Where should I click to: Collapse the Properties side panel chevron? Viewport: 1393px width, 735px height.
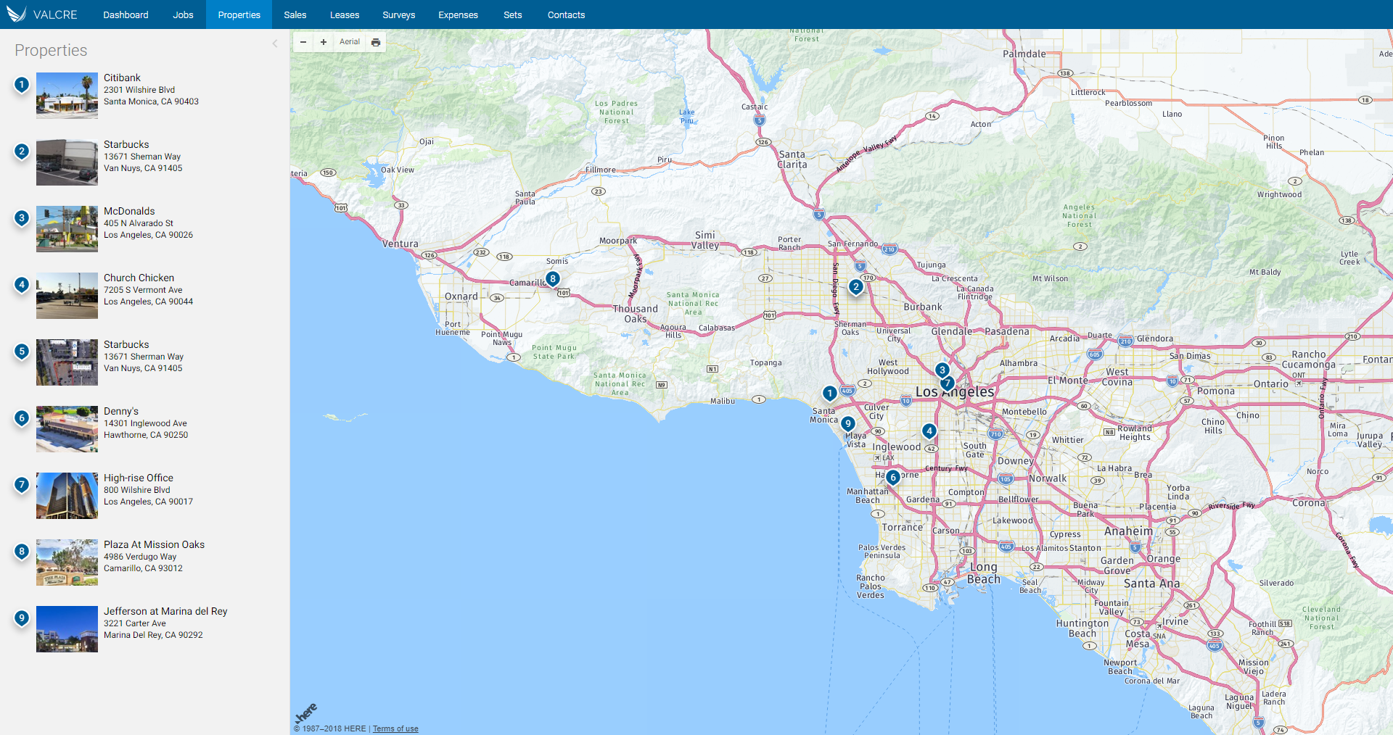[x=275, y=43]
